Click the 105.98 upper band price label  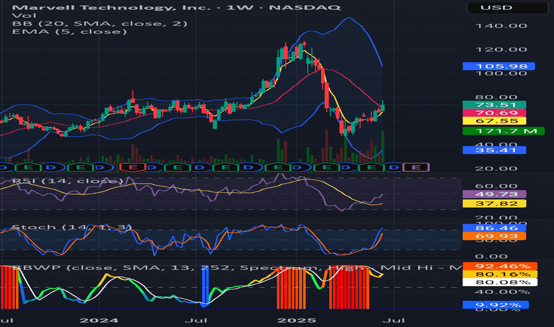pyautogui.click(x=499, y=66)
